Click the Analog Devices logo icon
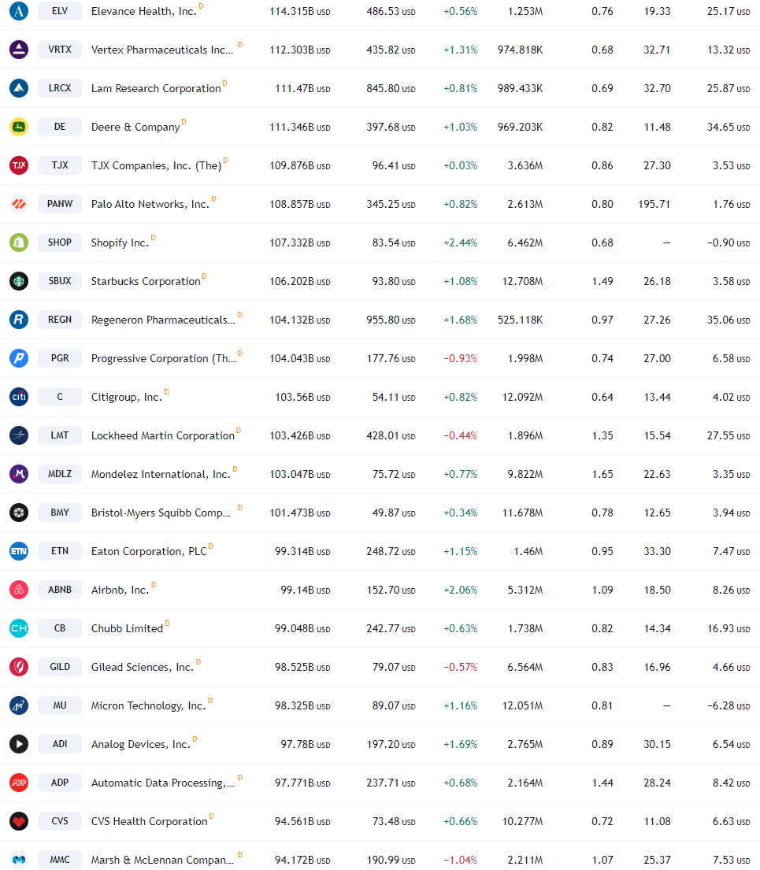The image size is (760, 870). (19, 743)
